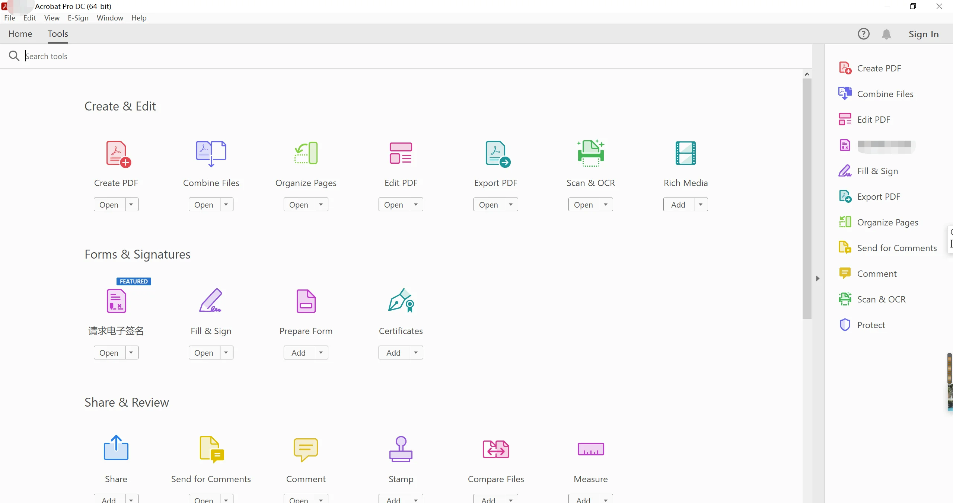
Task: Open the E-Sign menu
Action: point(78,18)
